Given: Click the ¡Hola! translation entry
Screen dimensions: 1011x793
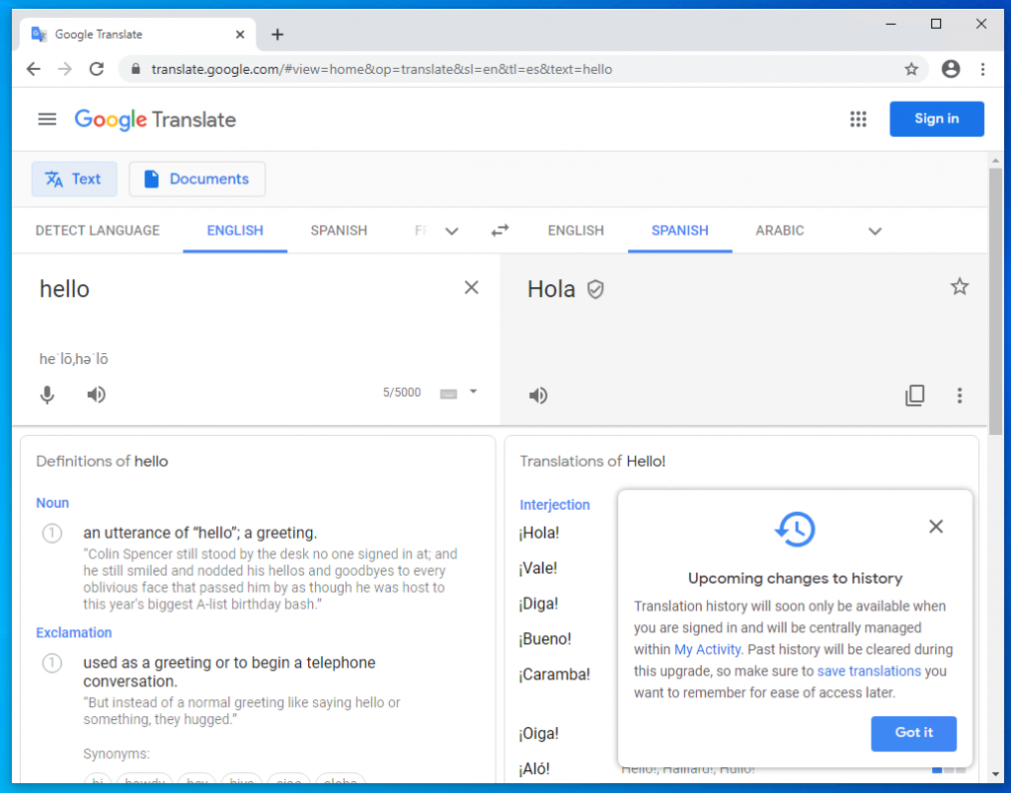Looking at the screenshot, I should point(539,534).
